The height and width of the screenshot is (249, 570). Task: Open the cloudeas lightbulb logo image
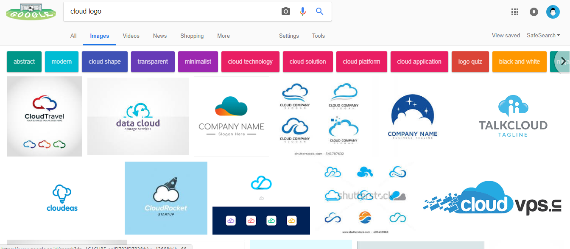62,198
